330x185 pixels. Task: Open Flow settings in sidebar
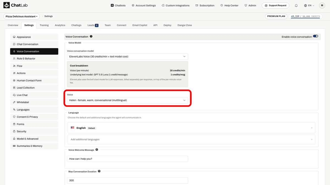34,66
